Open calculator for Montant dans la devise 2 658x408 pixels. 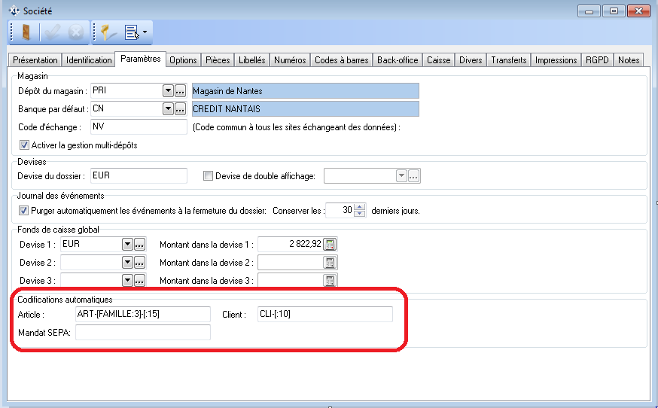[x=330, y=262]
